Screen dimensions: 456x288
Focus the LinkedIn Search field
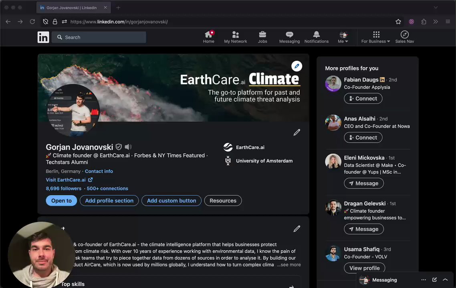tap(99, 37)
